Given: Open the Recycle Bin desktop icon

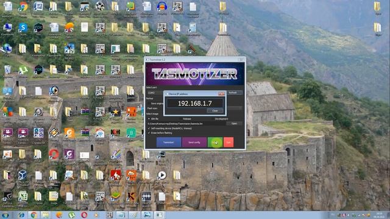Looking at the screenshot, I should click(7, 70).
